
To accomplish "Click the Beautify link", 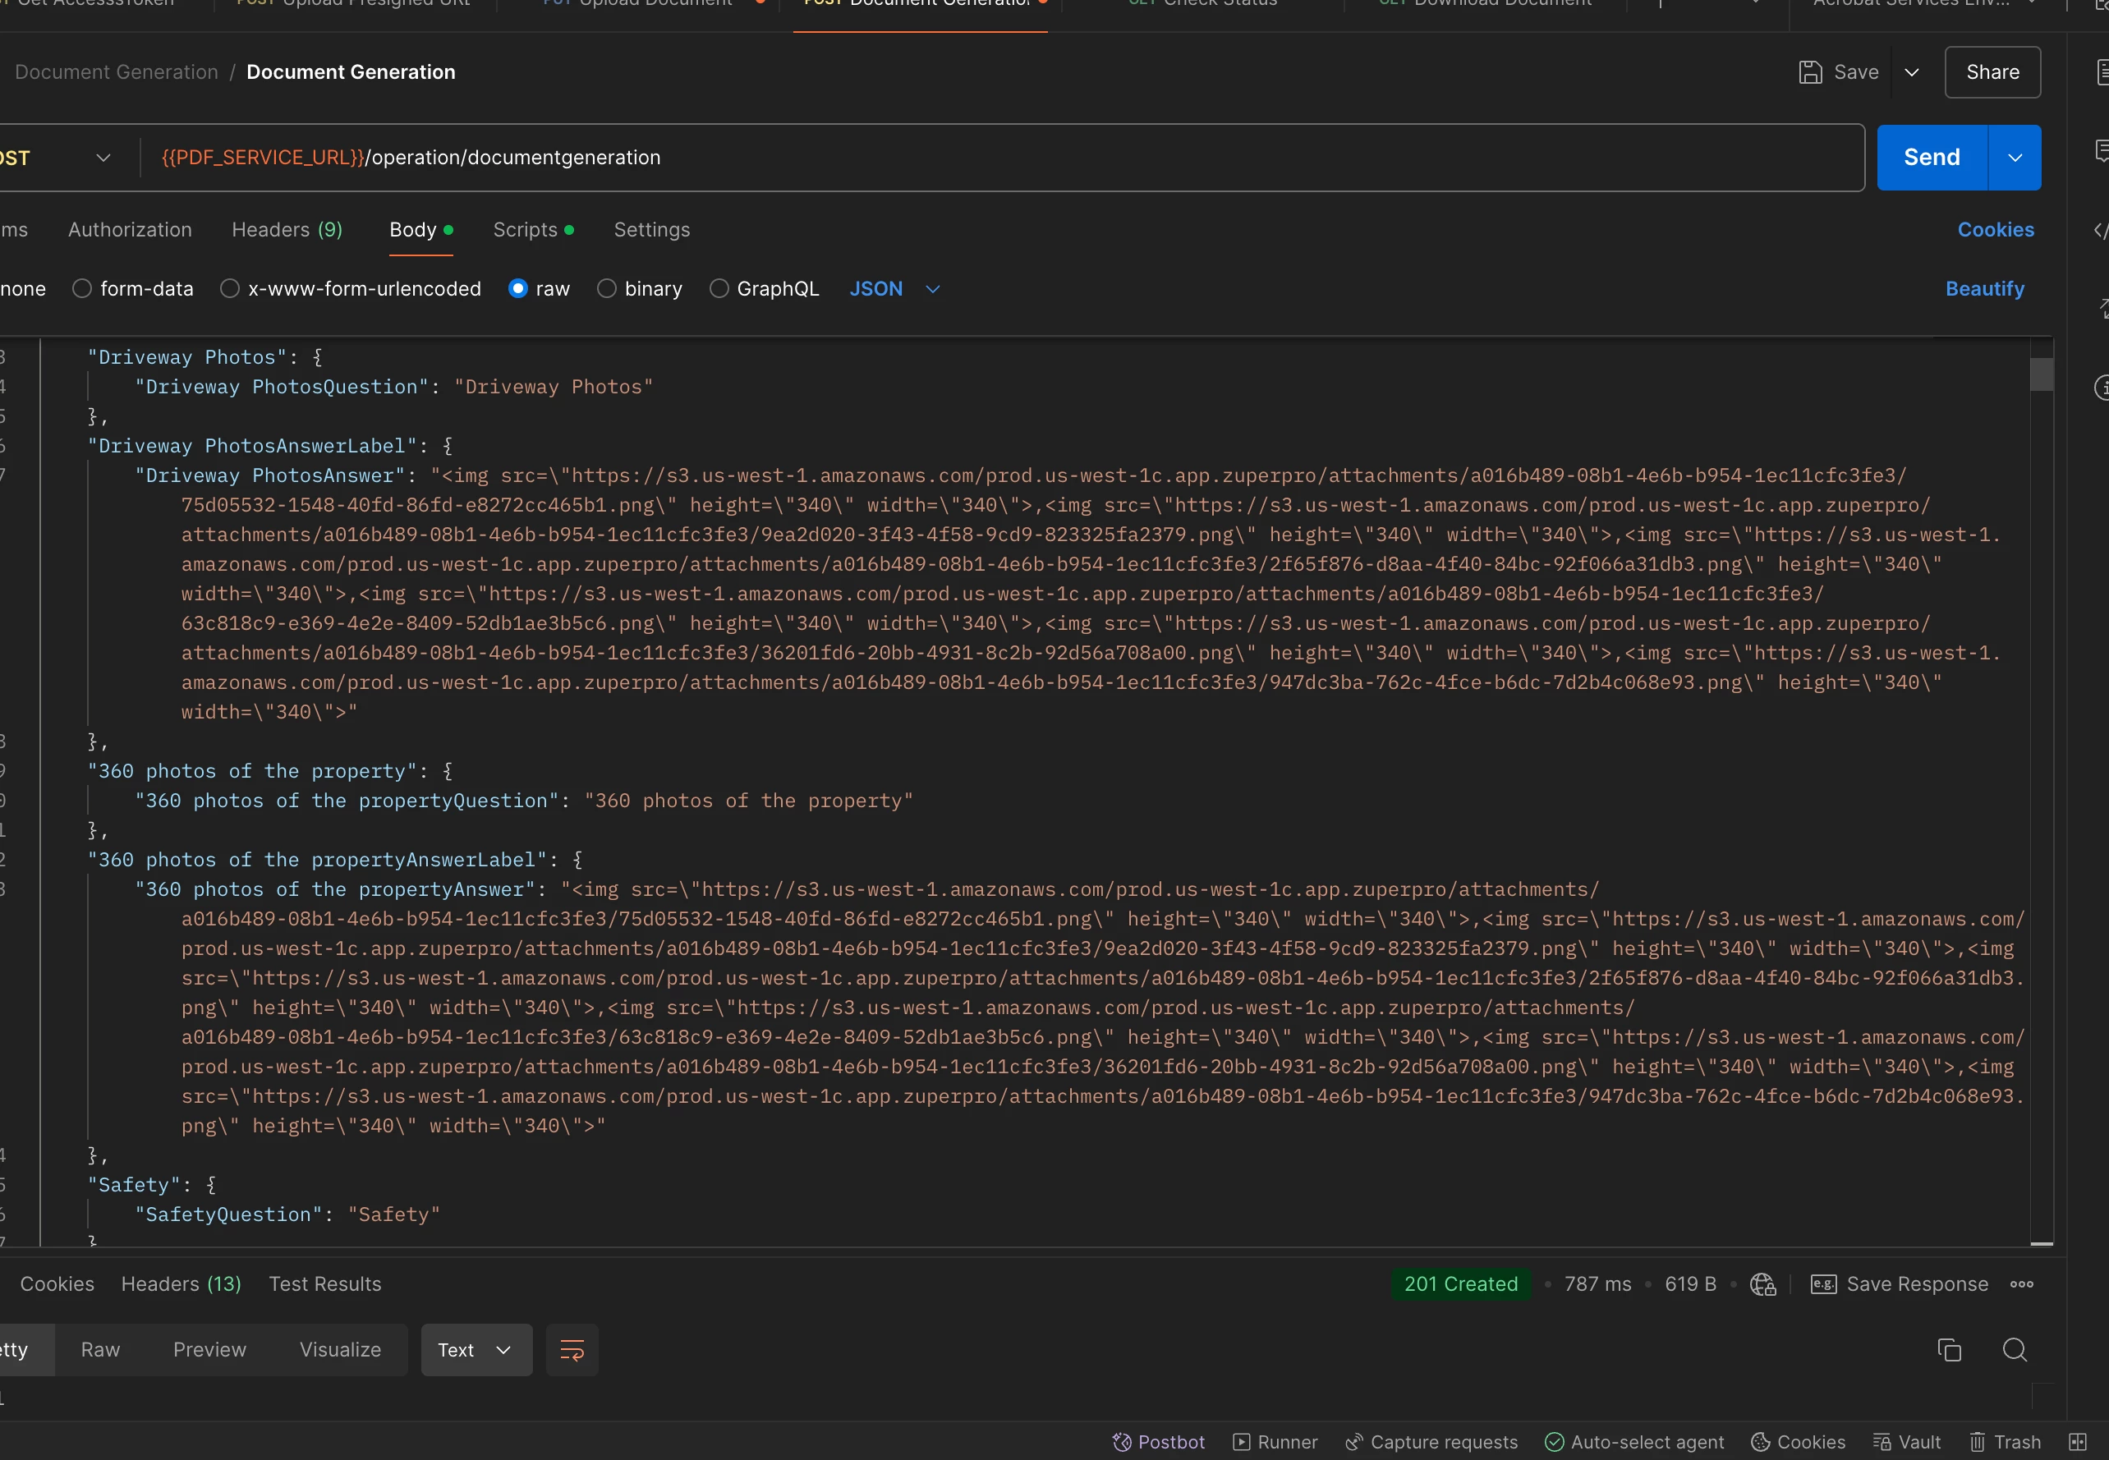I will click(1983, 289).
